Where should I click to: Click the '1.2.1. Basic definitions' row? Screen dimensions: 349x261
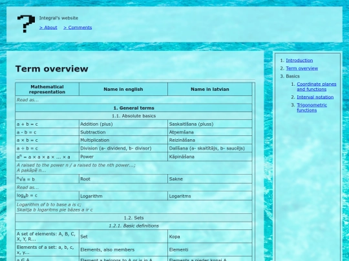pyautogui.click(x=134, y=226)
